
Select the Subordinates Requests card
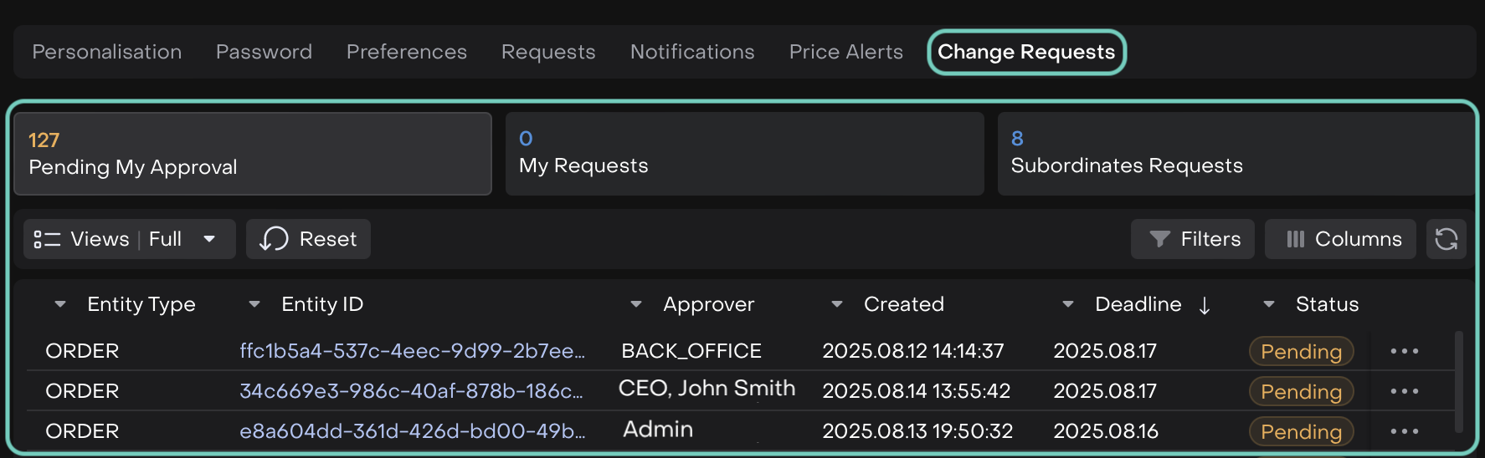1234,154
